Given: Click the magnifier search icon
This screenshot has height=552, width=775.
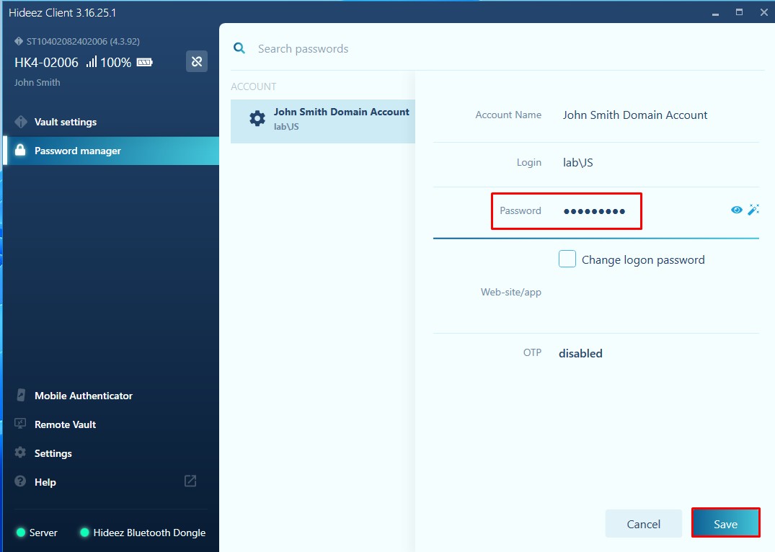Looking at the screenshot, I should click(239, 48).
